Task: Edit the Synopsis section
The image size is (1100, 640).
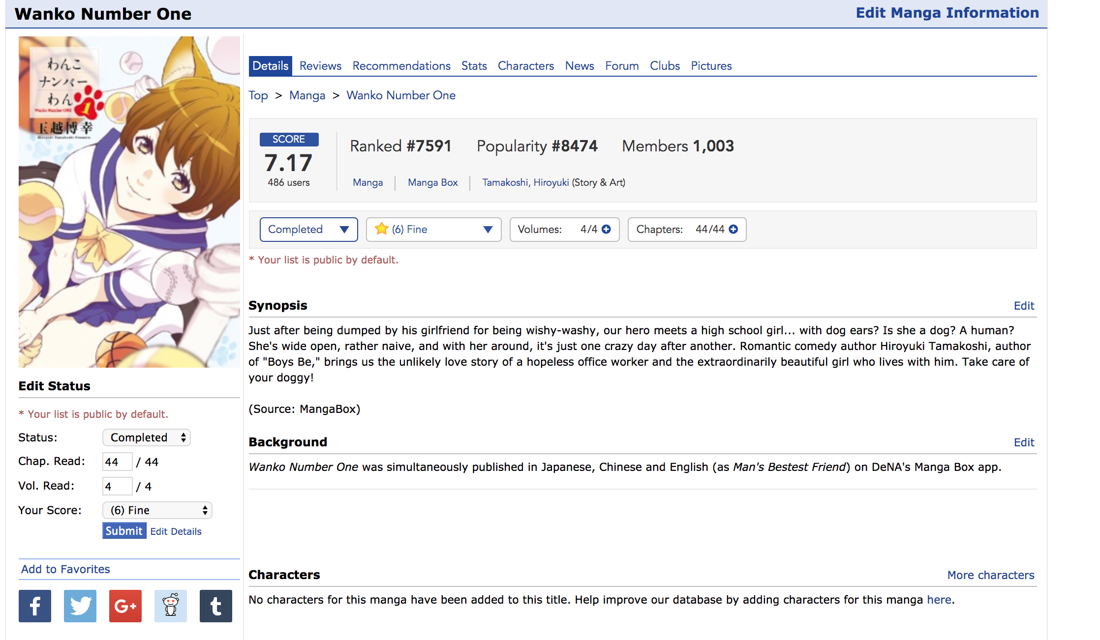Action: pos(1024,306)
